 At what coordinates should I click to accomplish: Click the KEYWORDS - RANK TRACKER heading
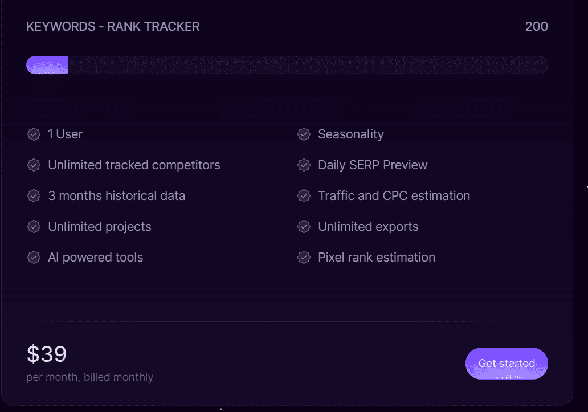[x=113, y=27]
